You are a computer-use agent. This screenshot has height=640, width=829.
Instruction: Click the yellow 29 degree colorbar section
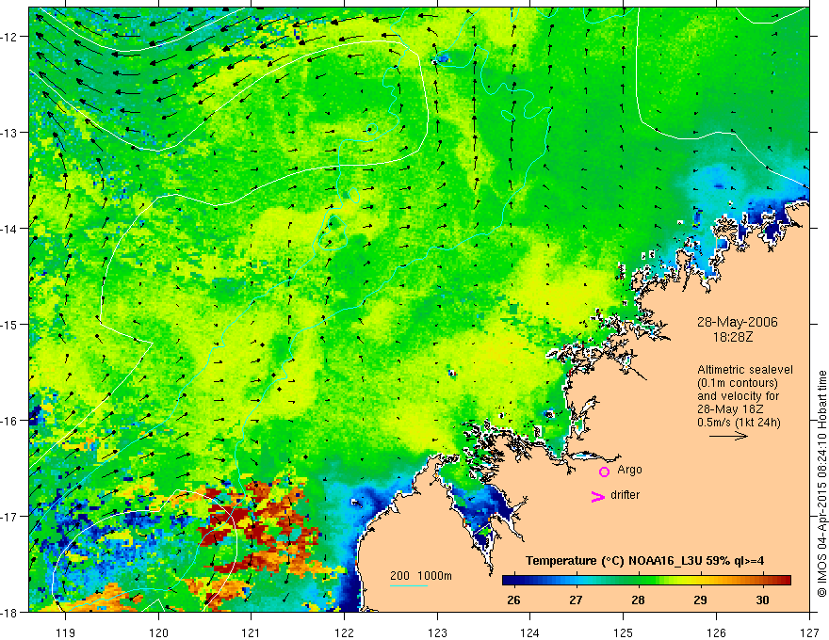tap(701, 581)
